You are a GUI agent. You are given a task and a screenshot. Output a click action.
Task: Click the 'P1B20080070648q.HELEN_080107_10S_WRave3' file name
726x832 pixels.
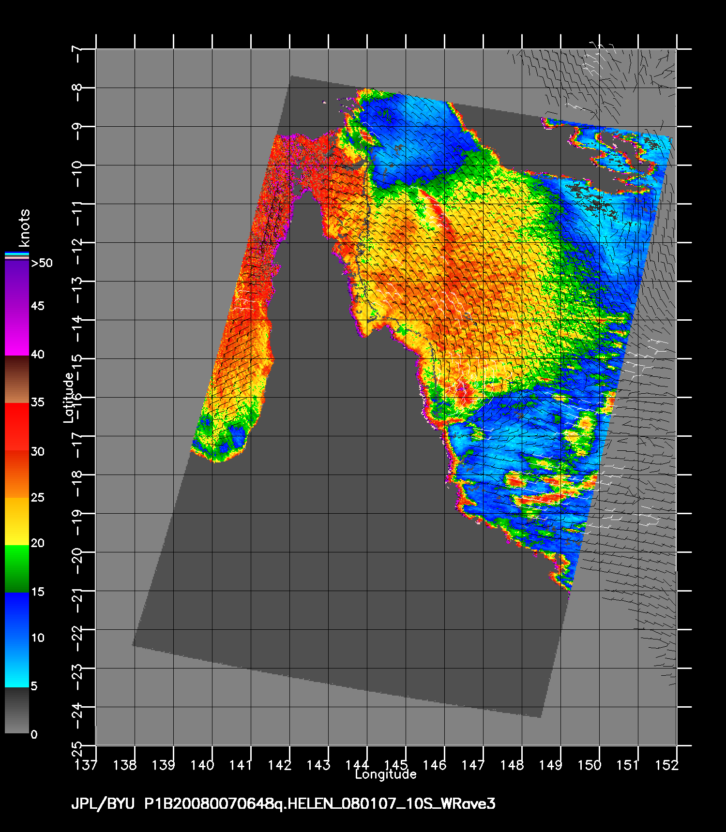(320, 804)
